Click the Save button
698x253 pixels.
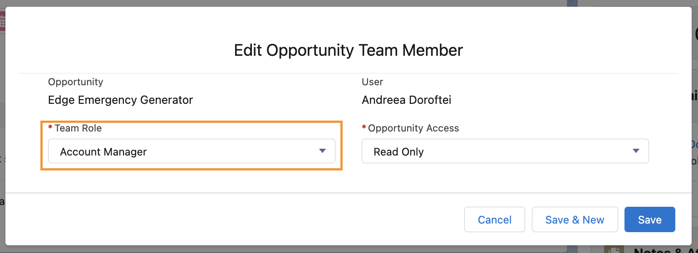(x=649, y=219)
